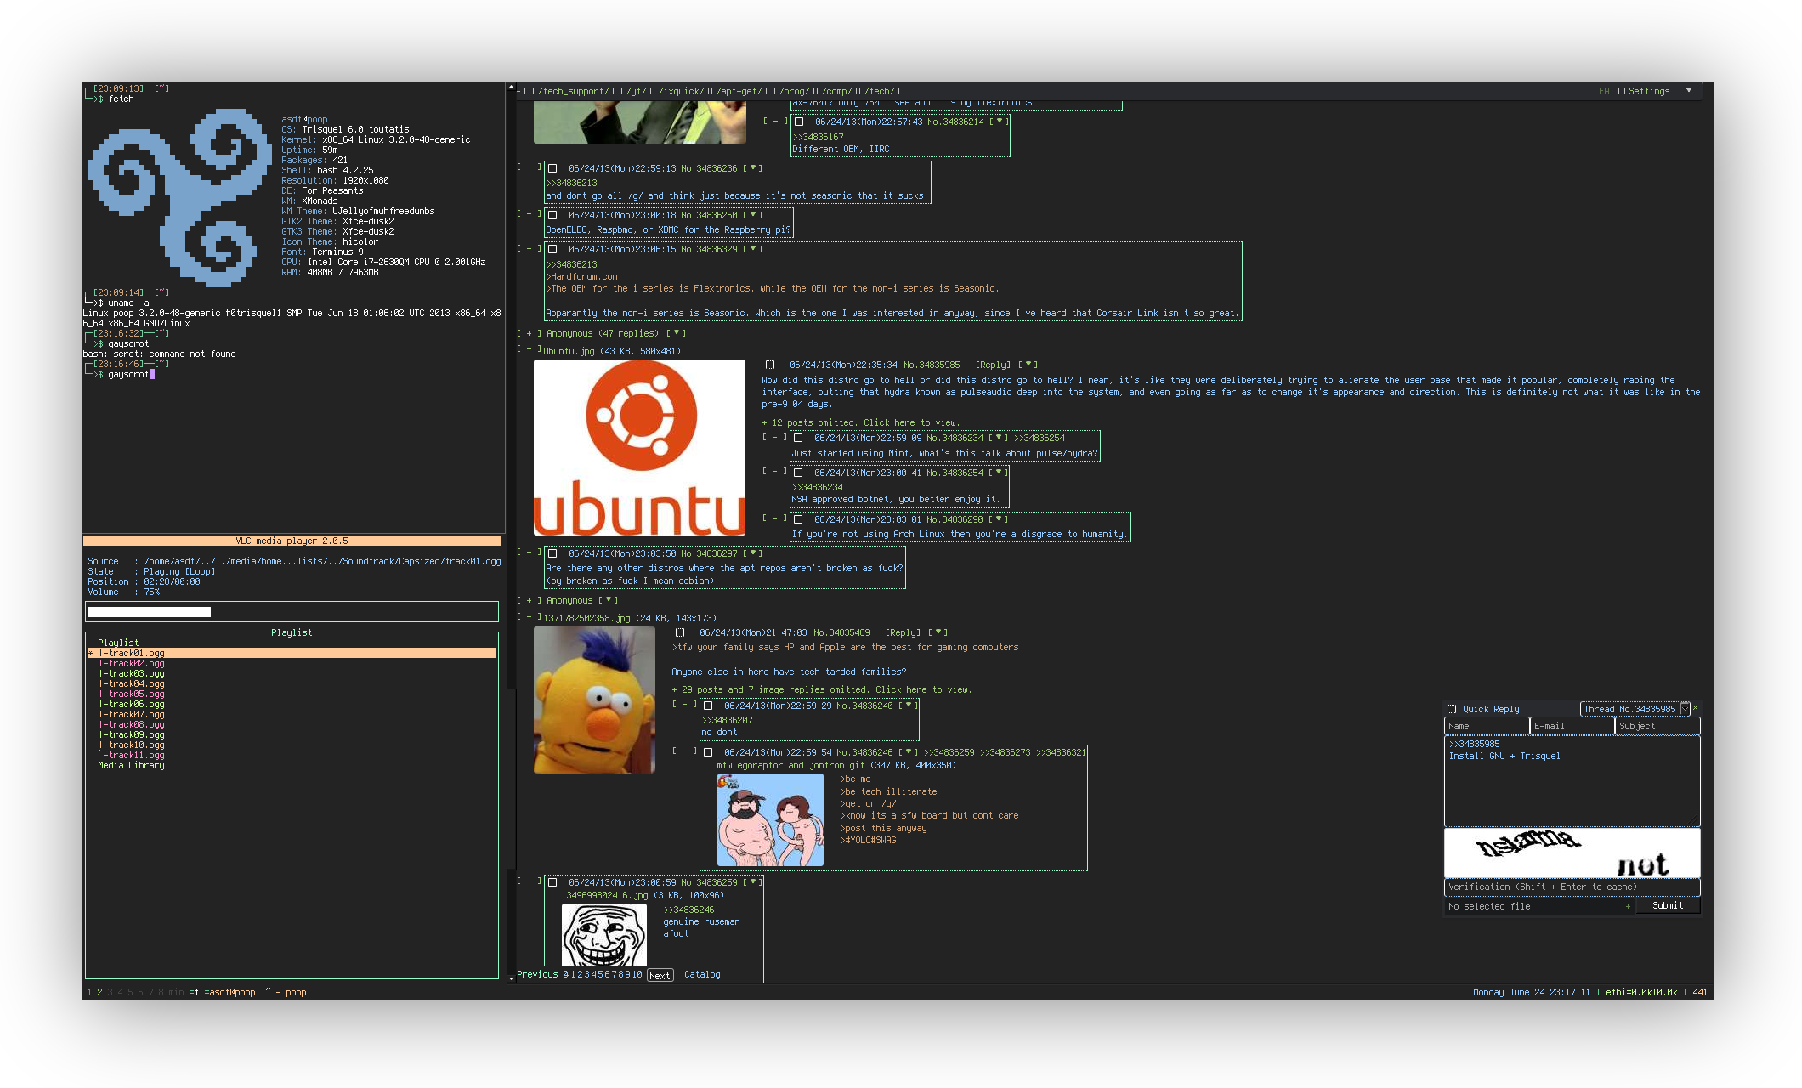Image resolution: width=1802 pixels, height=1088 pixels.
Task: Switch to the /comp/ board
Action: point(836,91)
